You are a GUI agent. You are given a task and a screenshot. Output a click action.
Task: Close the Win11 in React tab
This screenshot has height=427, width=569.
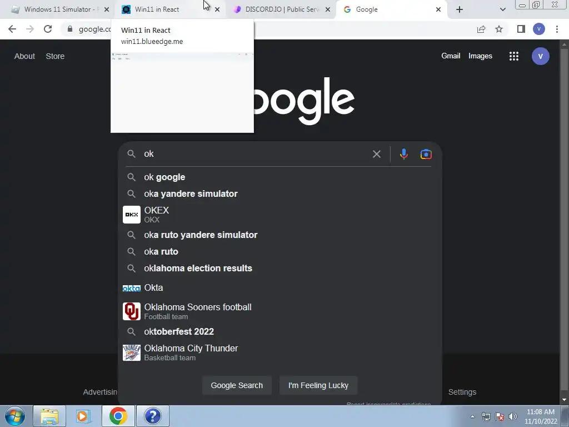tap(217, 9)
